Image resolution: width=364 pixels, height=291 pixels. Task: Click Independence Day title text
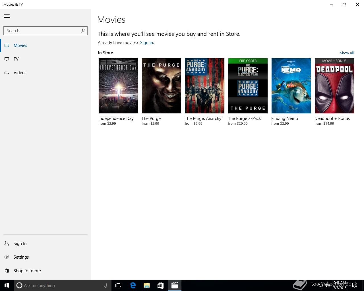116,119
